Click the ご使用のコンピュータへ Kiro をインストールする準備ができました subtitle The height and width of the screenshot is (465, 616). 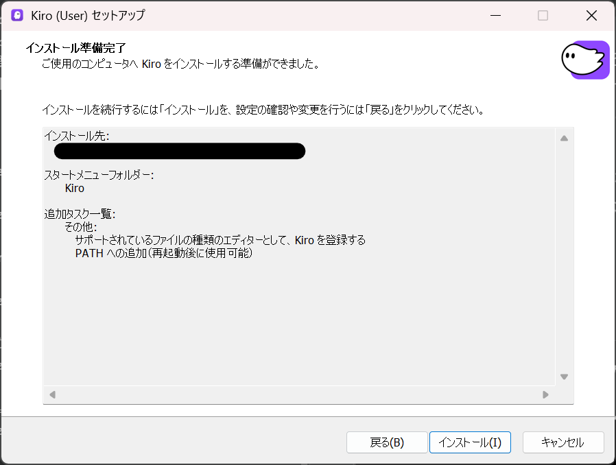[x=180, y=64]
